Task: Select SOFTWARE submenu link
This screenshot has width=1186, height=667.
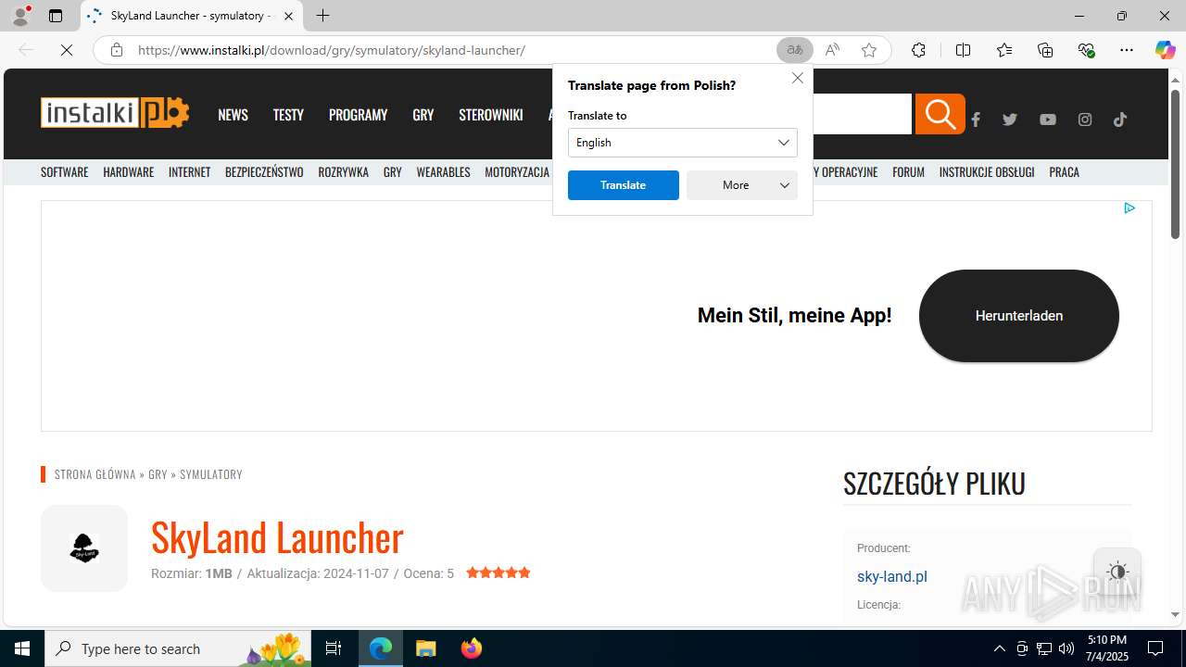Action: point(65,172)
